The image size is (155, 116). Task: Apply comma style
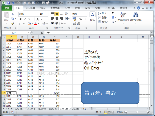(85, 19)
